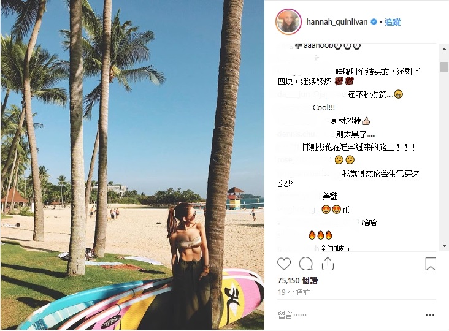
Task: Open the commenter of the 身材超棒 comment
Action: pyautogui.click(x=303, y=121)
